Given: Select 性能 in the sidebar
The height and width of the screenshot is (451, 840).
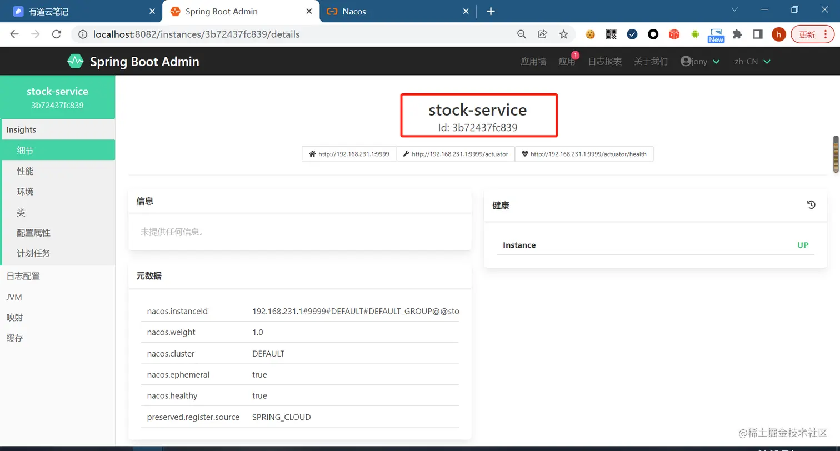Looking at the screenshot, I should (x=58, y=171).
